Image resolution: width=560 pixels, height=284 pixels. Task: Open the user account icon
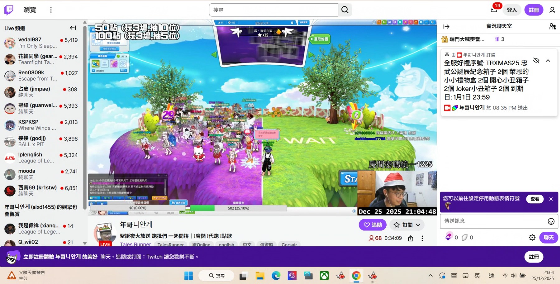[552, 10]
